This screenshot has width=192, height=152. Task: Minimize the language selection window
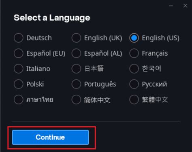point(171,6)
